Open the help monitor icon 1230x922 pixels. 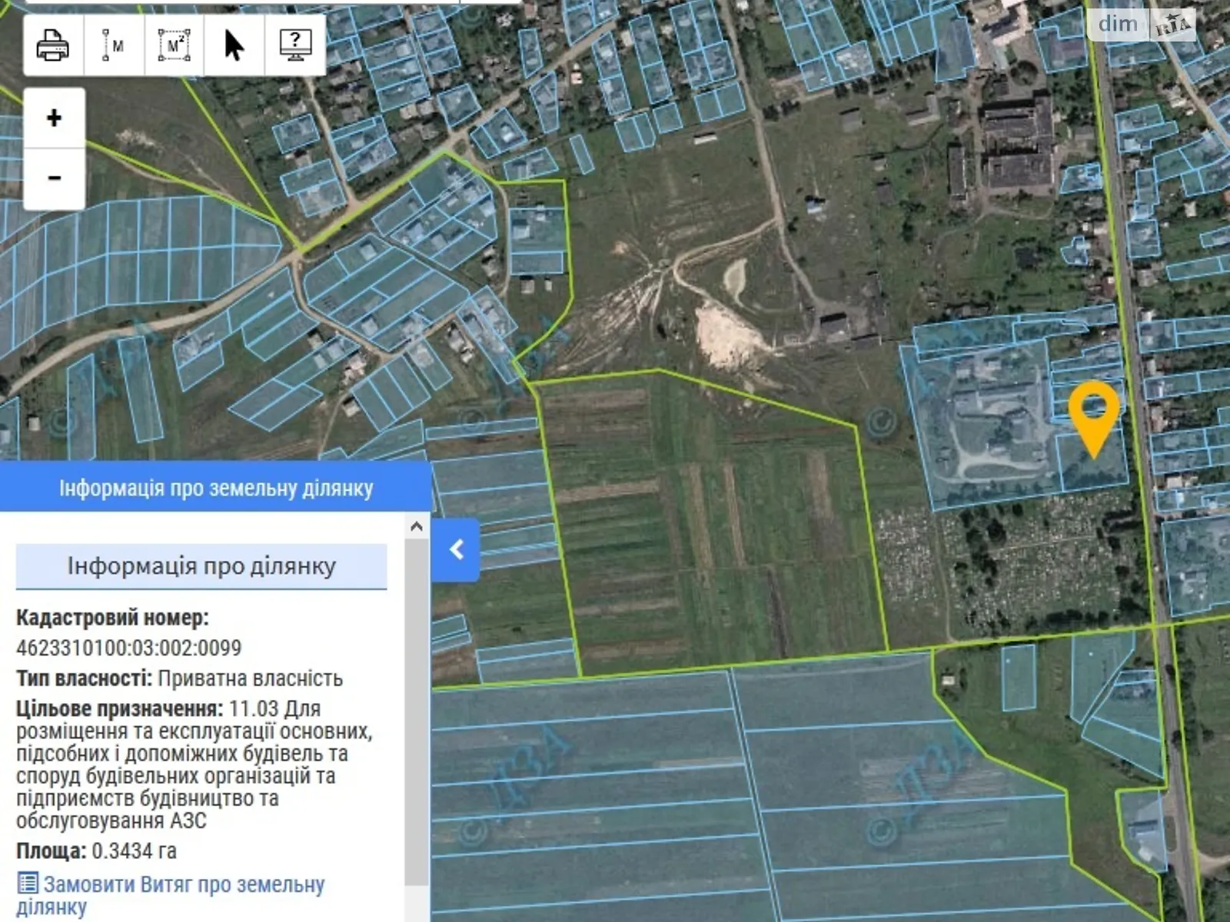[x=295, y=45]
